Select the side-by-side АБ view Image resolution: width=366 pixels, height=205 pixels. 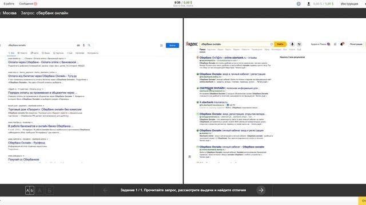pyautogui.click(x=30, y=191)
